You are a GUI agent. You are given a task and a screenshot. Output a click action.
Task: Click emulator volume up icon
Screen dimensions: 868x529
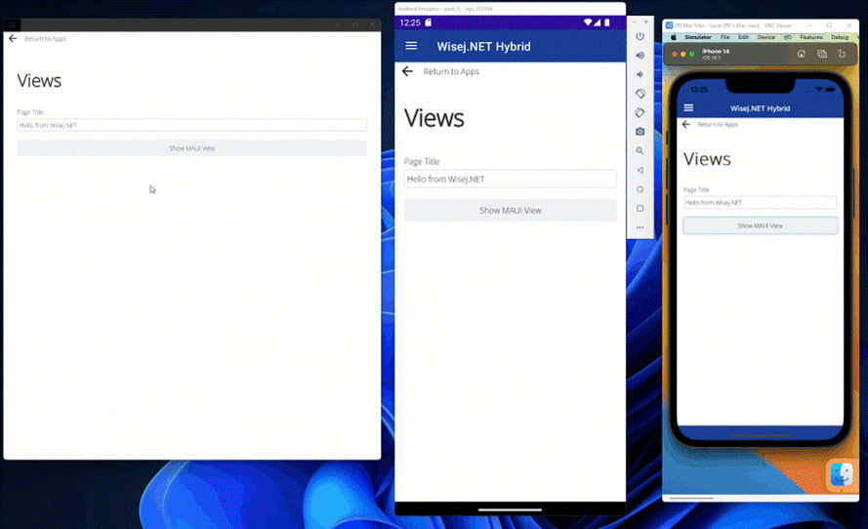coord(640,56)
